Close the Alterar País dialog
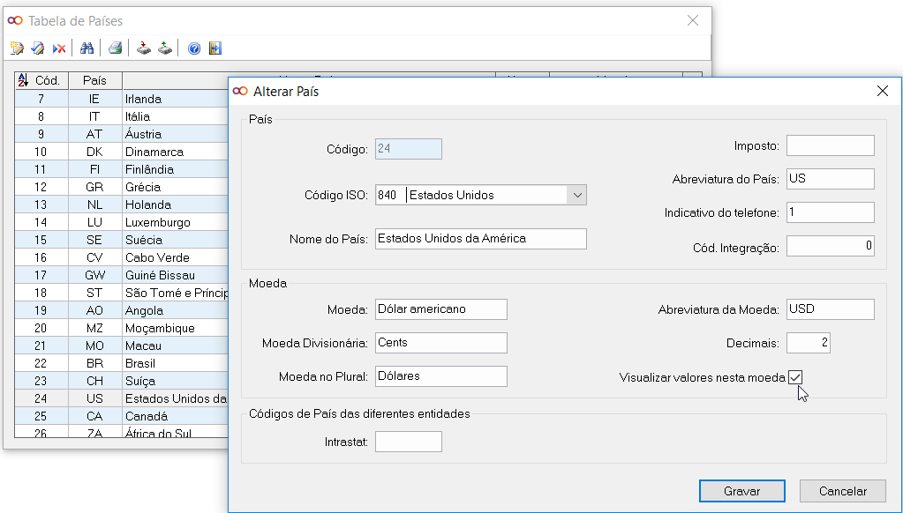Image resolution: width=903 pixels, height=513 pixels. (x=882, y=91)
